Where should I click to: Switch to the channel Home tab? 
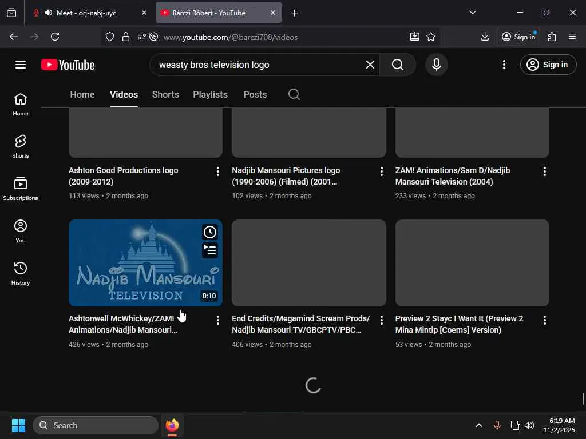(82, 94)
